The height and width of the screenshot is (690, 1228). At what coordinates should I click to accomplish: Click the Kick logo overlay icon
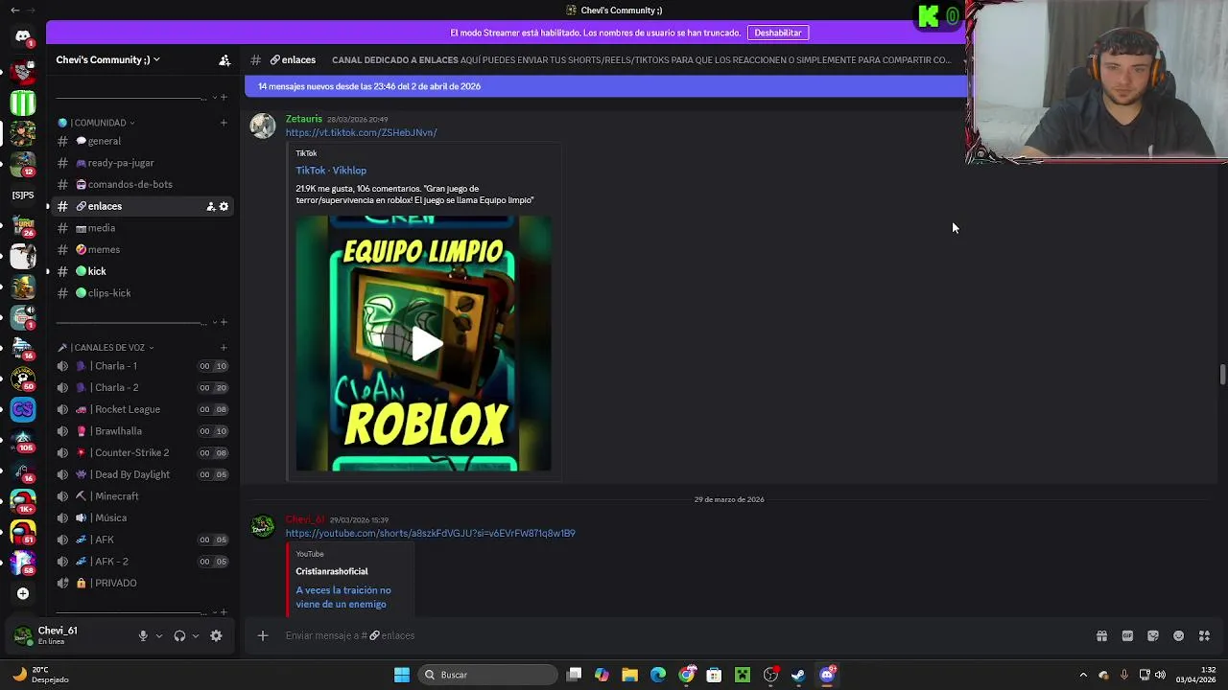click(929, 16)
